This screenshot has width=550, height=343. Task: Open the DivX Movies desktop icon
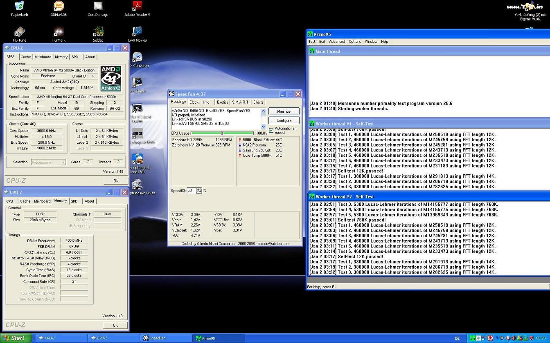[137, 32]
